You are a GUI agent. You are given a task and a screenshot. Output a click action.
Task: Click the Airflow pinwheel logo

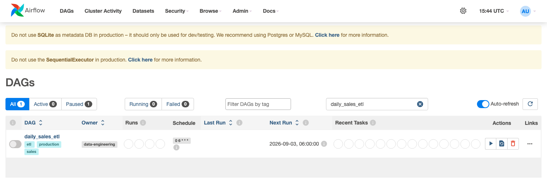tap(17, 11)
